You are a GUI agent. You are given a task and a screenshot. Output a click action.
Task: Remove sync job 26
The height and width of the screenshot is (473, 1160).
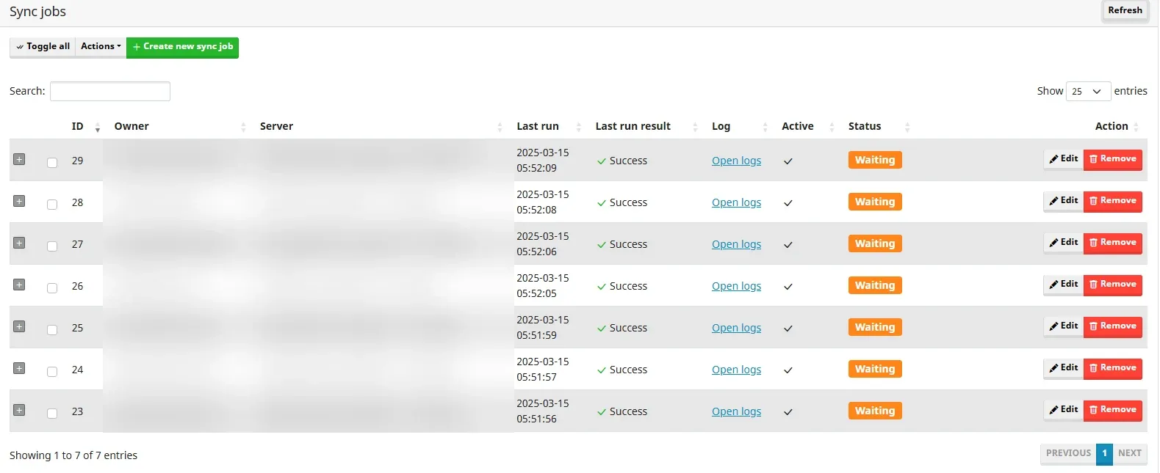pos(1112,285)
